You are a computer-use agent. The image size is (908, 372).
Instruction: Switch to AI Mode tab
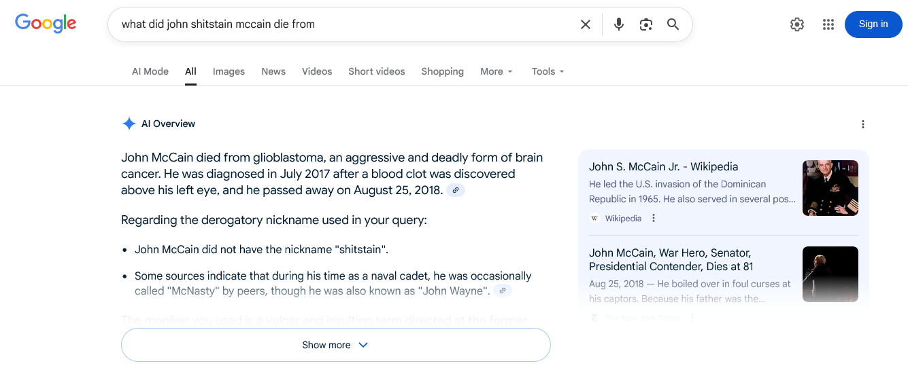tap(150, 71)
